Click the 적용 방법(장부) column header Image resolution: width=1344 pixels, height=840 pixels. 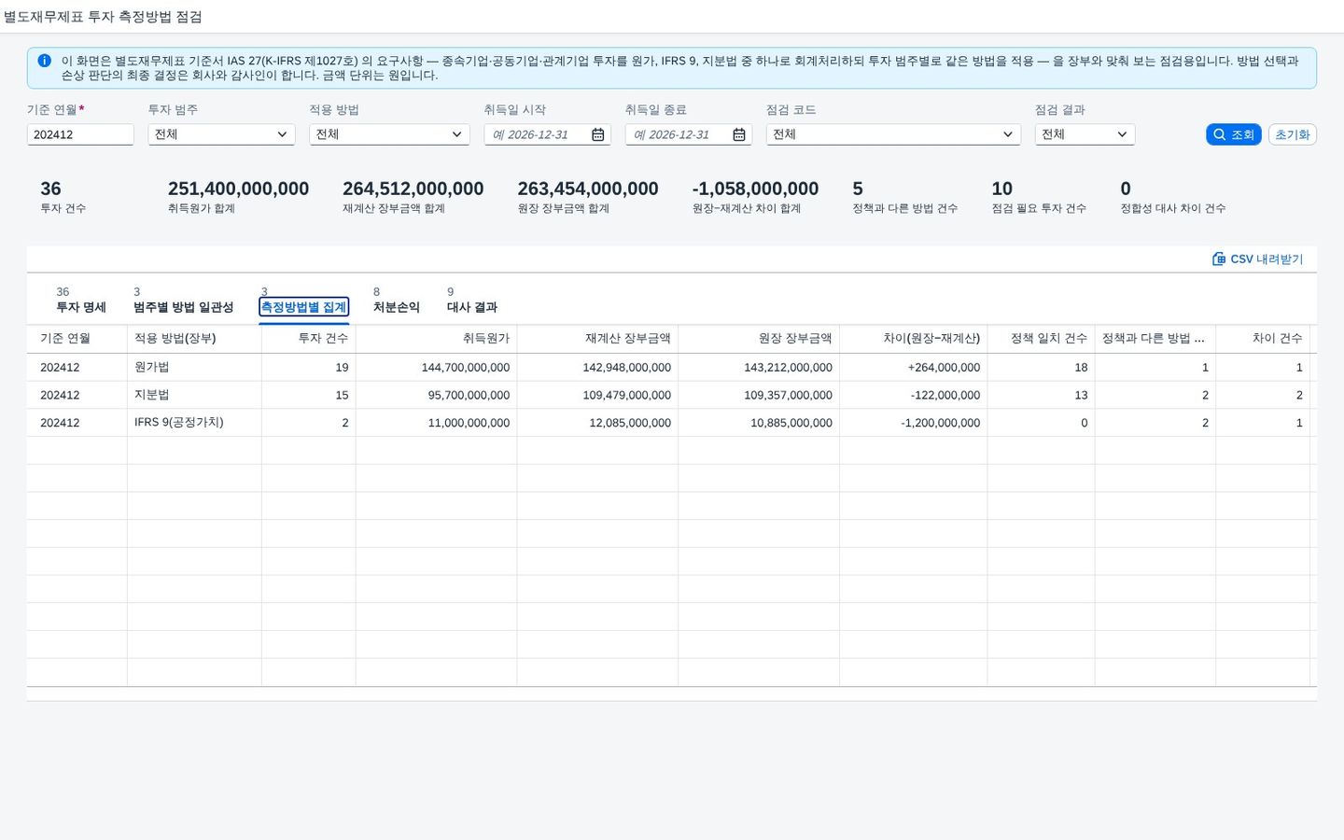[x=194, y=338]
